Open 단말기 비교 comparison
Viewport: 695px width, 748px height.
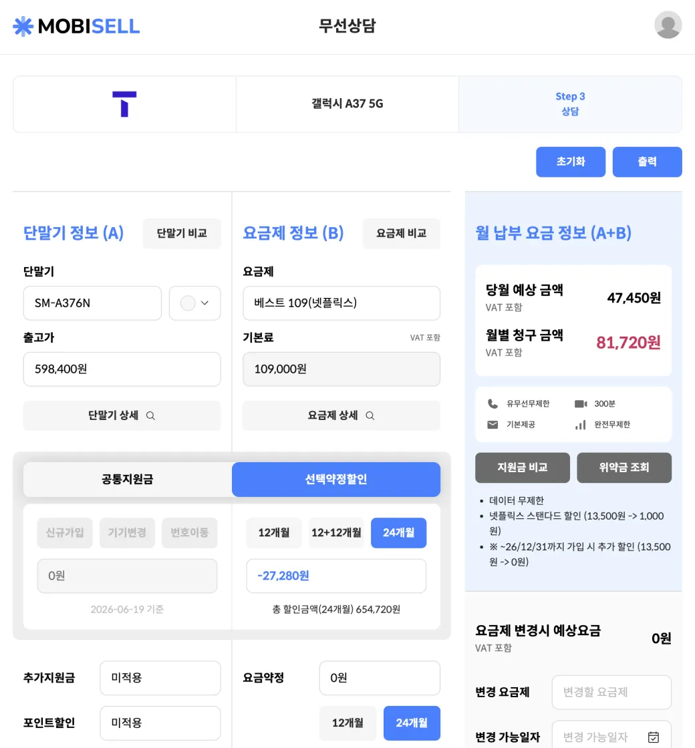pos(182,233)
